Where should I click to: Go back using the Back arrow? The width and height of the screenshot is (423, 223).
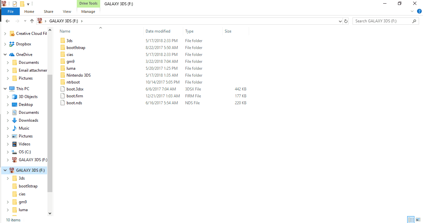coord(8,21)
